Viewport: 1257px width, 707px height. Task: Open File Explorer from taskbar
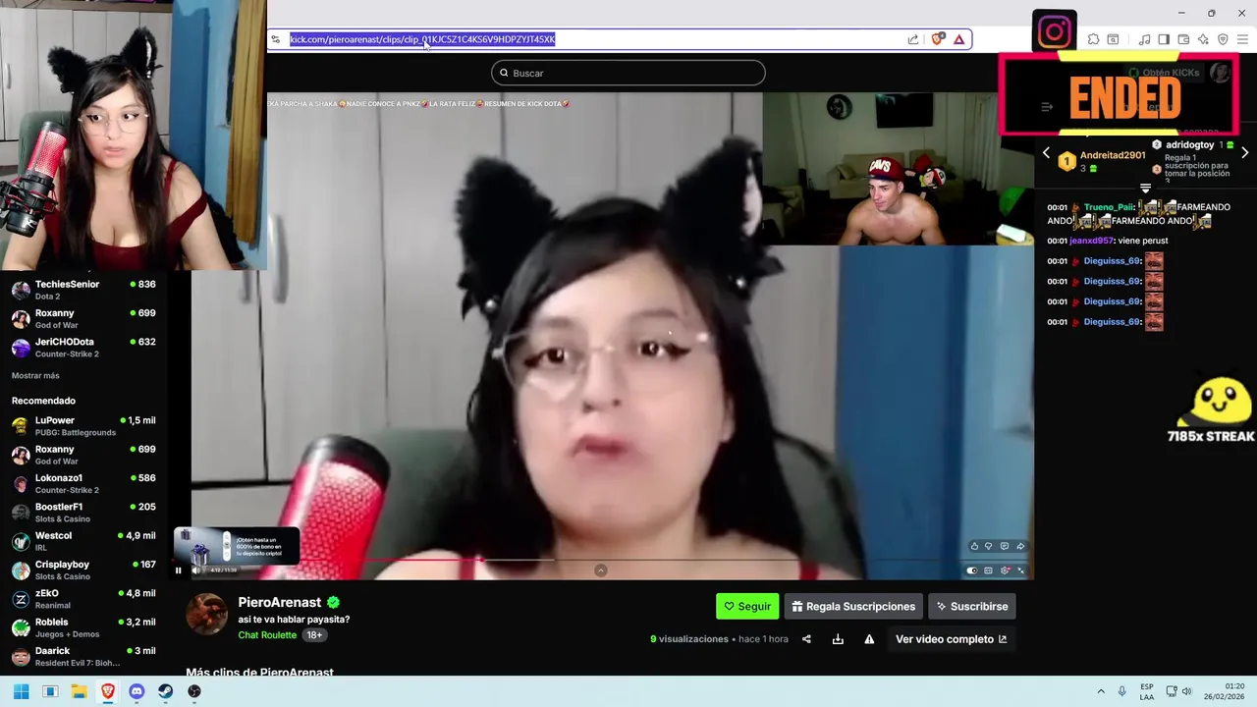point(79,691)
